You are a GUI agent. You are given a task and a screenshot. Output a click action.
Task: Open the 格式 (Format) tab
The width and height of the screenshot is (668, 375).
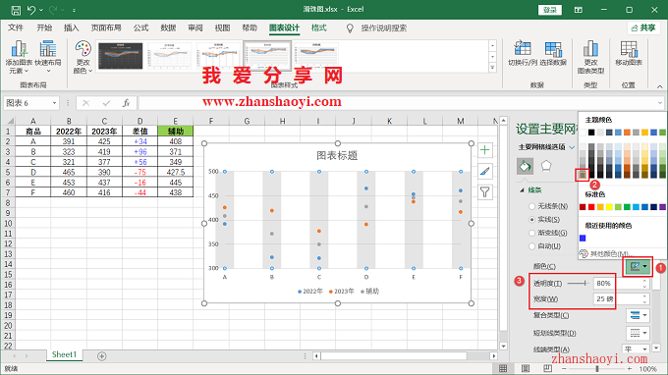pos(318,28)
